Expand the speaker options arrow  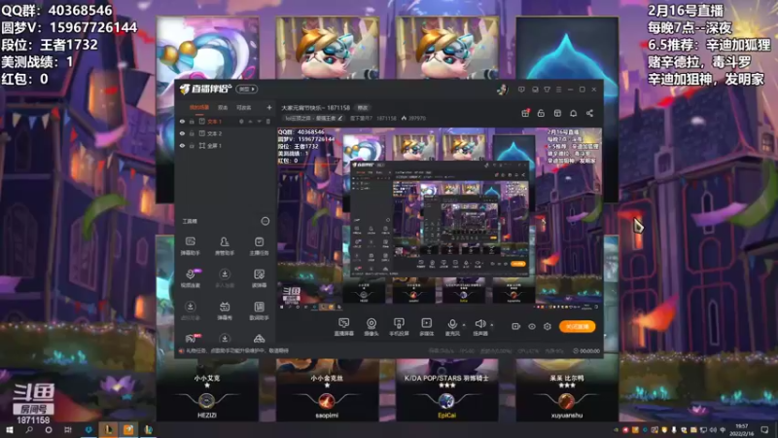click(x=492, y=325)
